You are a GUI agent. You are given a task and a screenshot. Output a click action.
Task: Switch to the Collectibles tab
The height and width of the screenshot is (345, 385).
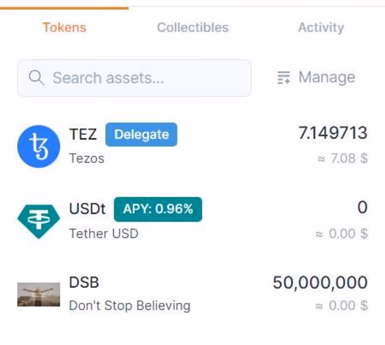[192, 27]
